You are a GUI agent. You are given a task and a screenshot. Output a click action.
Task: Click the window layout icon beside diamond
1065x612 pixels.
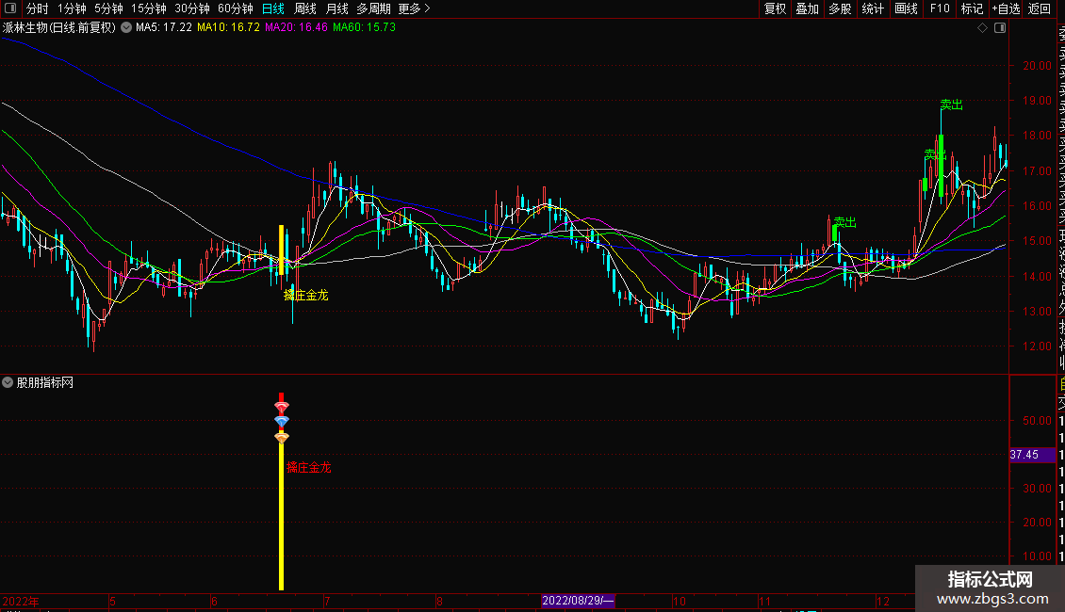tap(1000, 28)
